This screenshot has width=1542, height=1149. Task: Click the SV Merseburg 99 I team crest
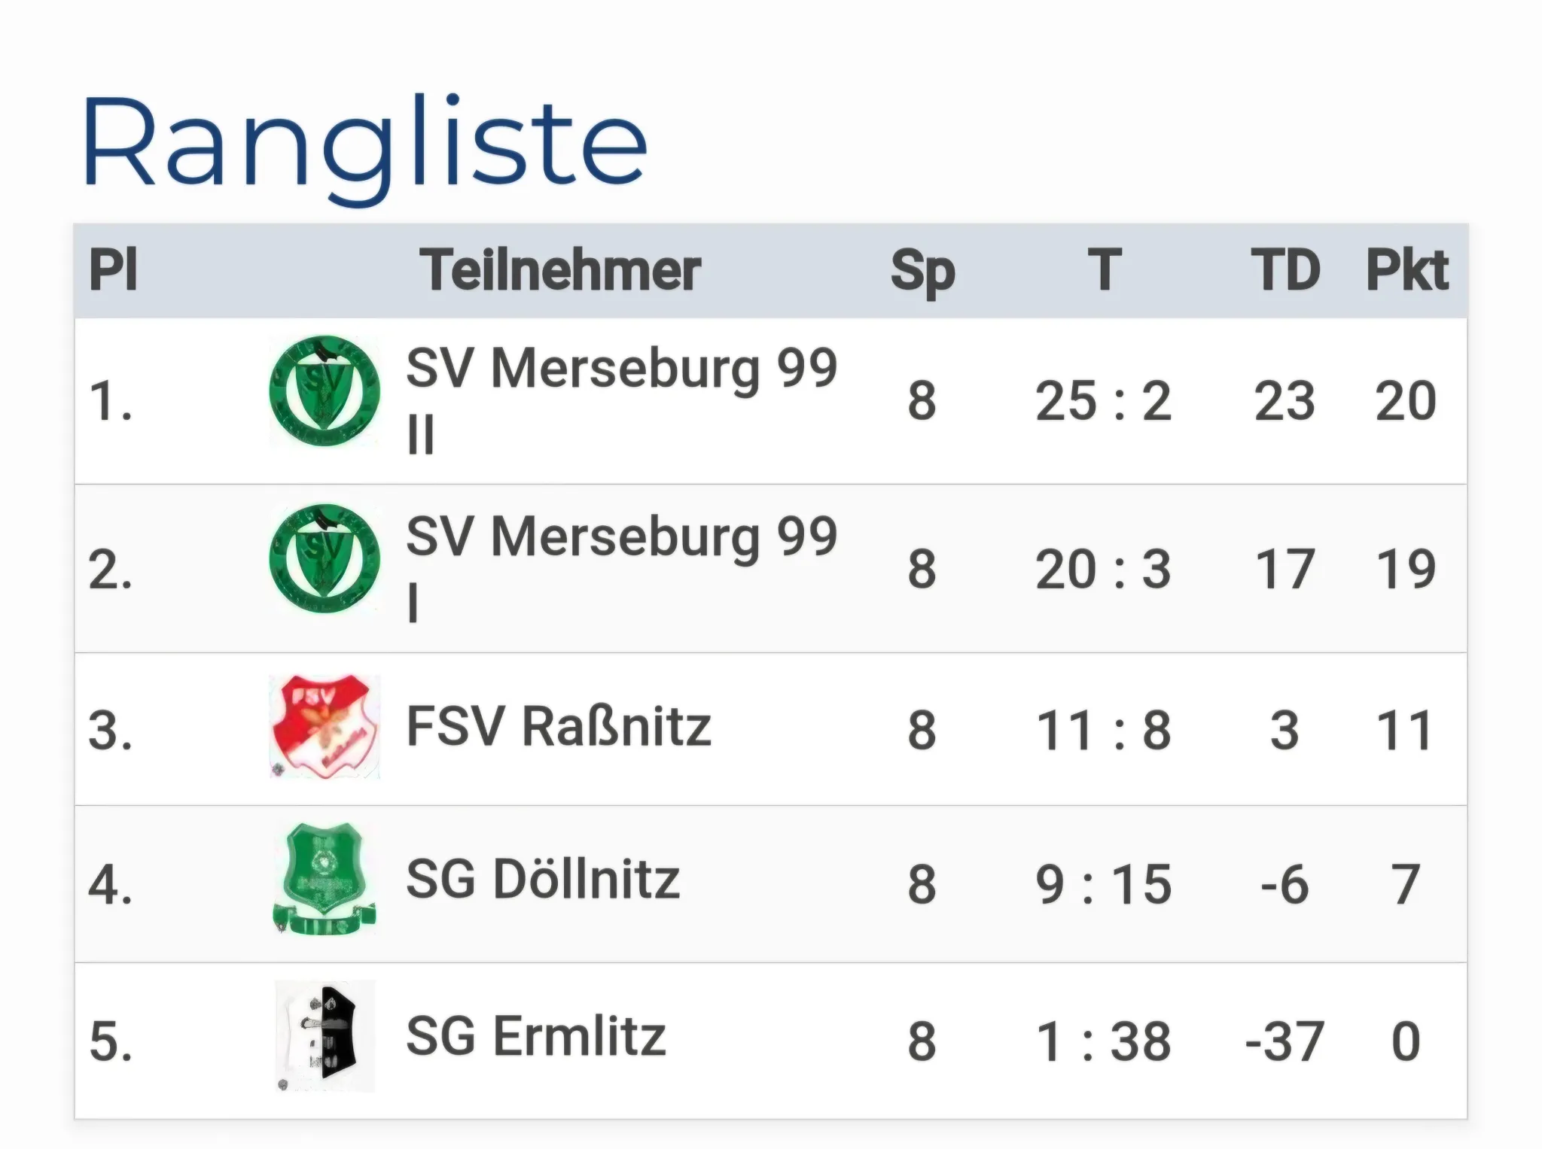click(325, 558)
